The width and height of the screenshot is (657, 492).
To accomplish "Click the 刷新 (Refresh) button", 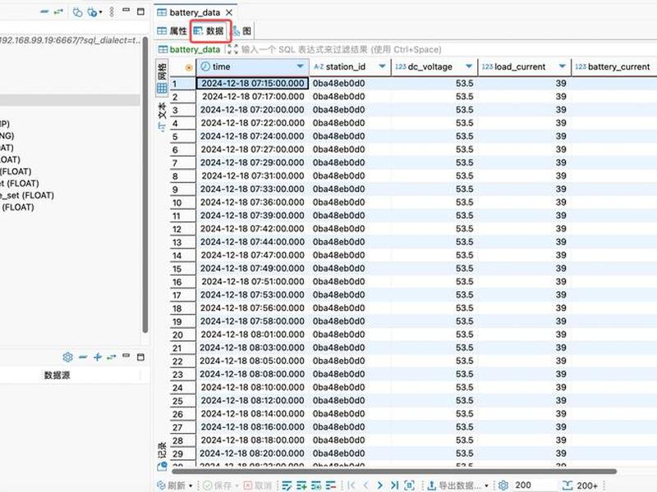I will point(171,485).
